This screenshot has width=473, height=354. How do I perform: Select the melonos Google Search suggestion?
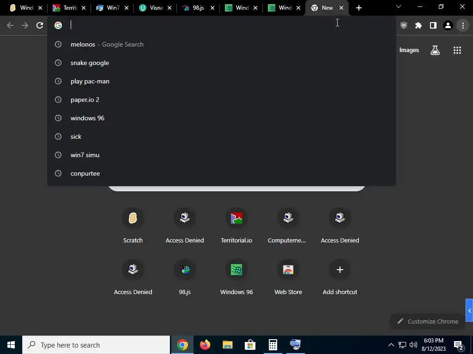(x=222, y=44)
